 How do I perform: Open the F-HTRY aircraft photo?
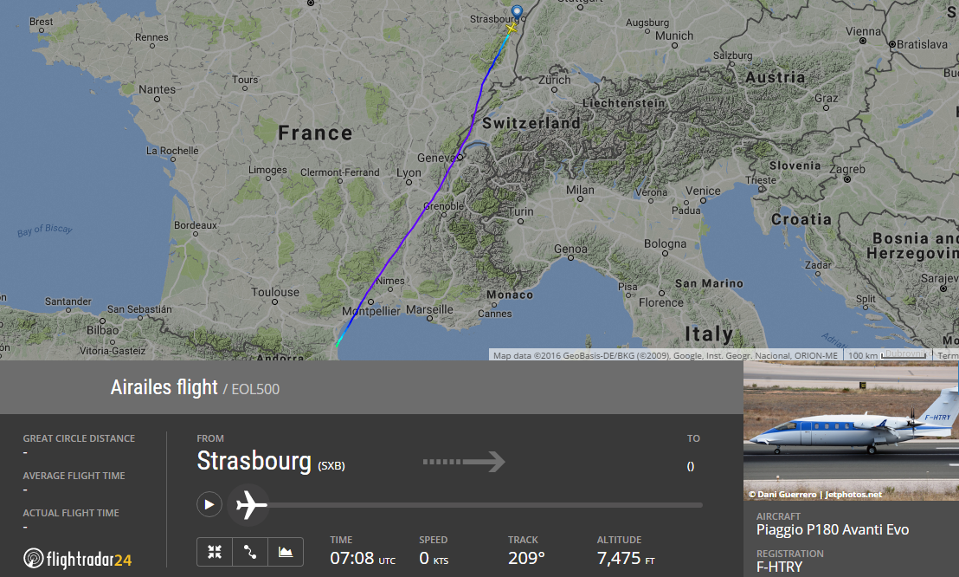point(852,431)
